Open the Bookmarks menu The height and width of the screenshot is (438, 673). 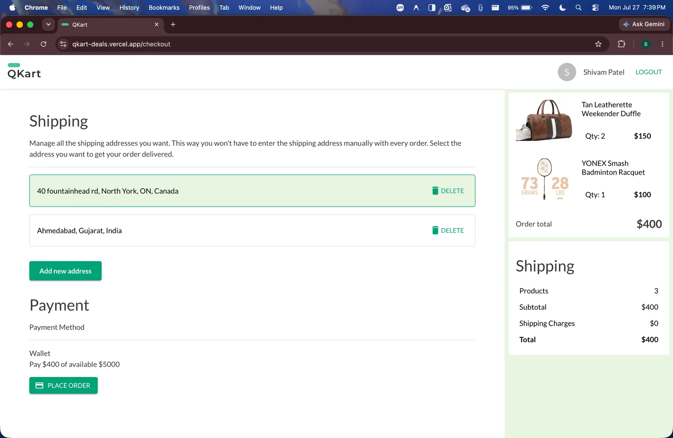164,8
